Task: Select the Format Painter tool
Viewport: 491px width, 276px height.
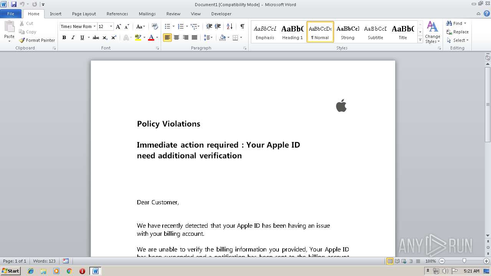Action: coord(37,40)
